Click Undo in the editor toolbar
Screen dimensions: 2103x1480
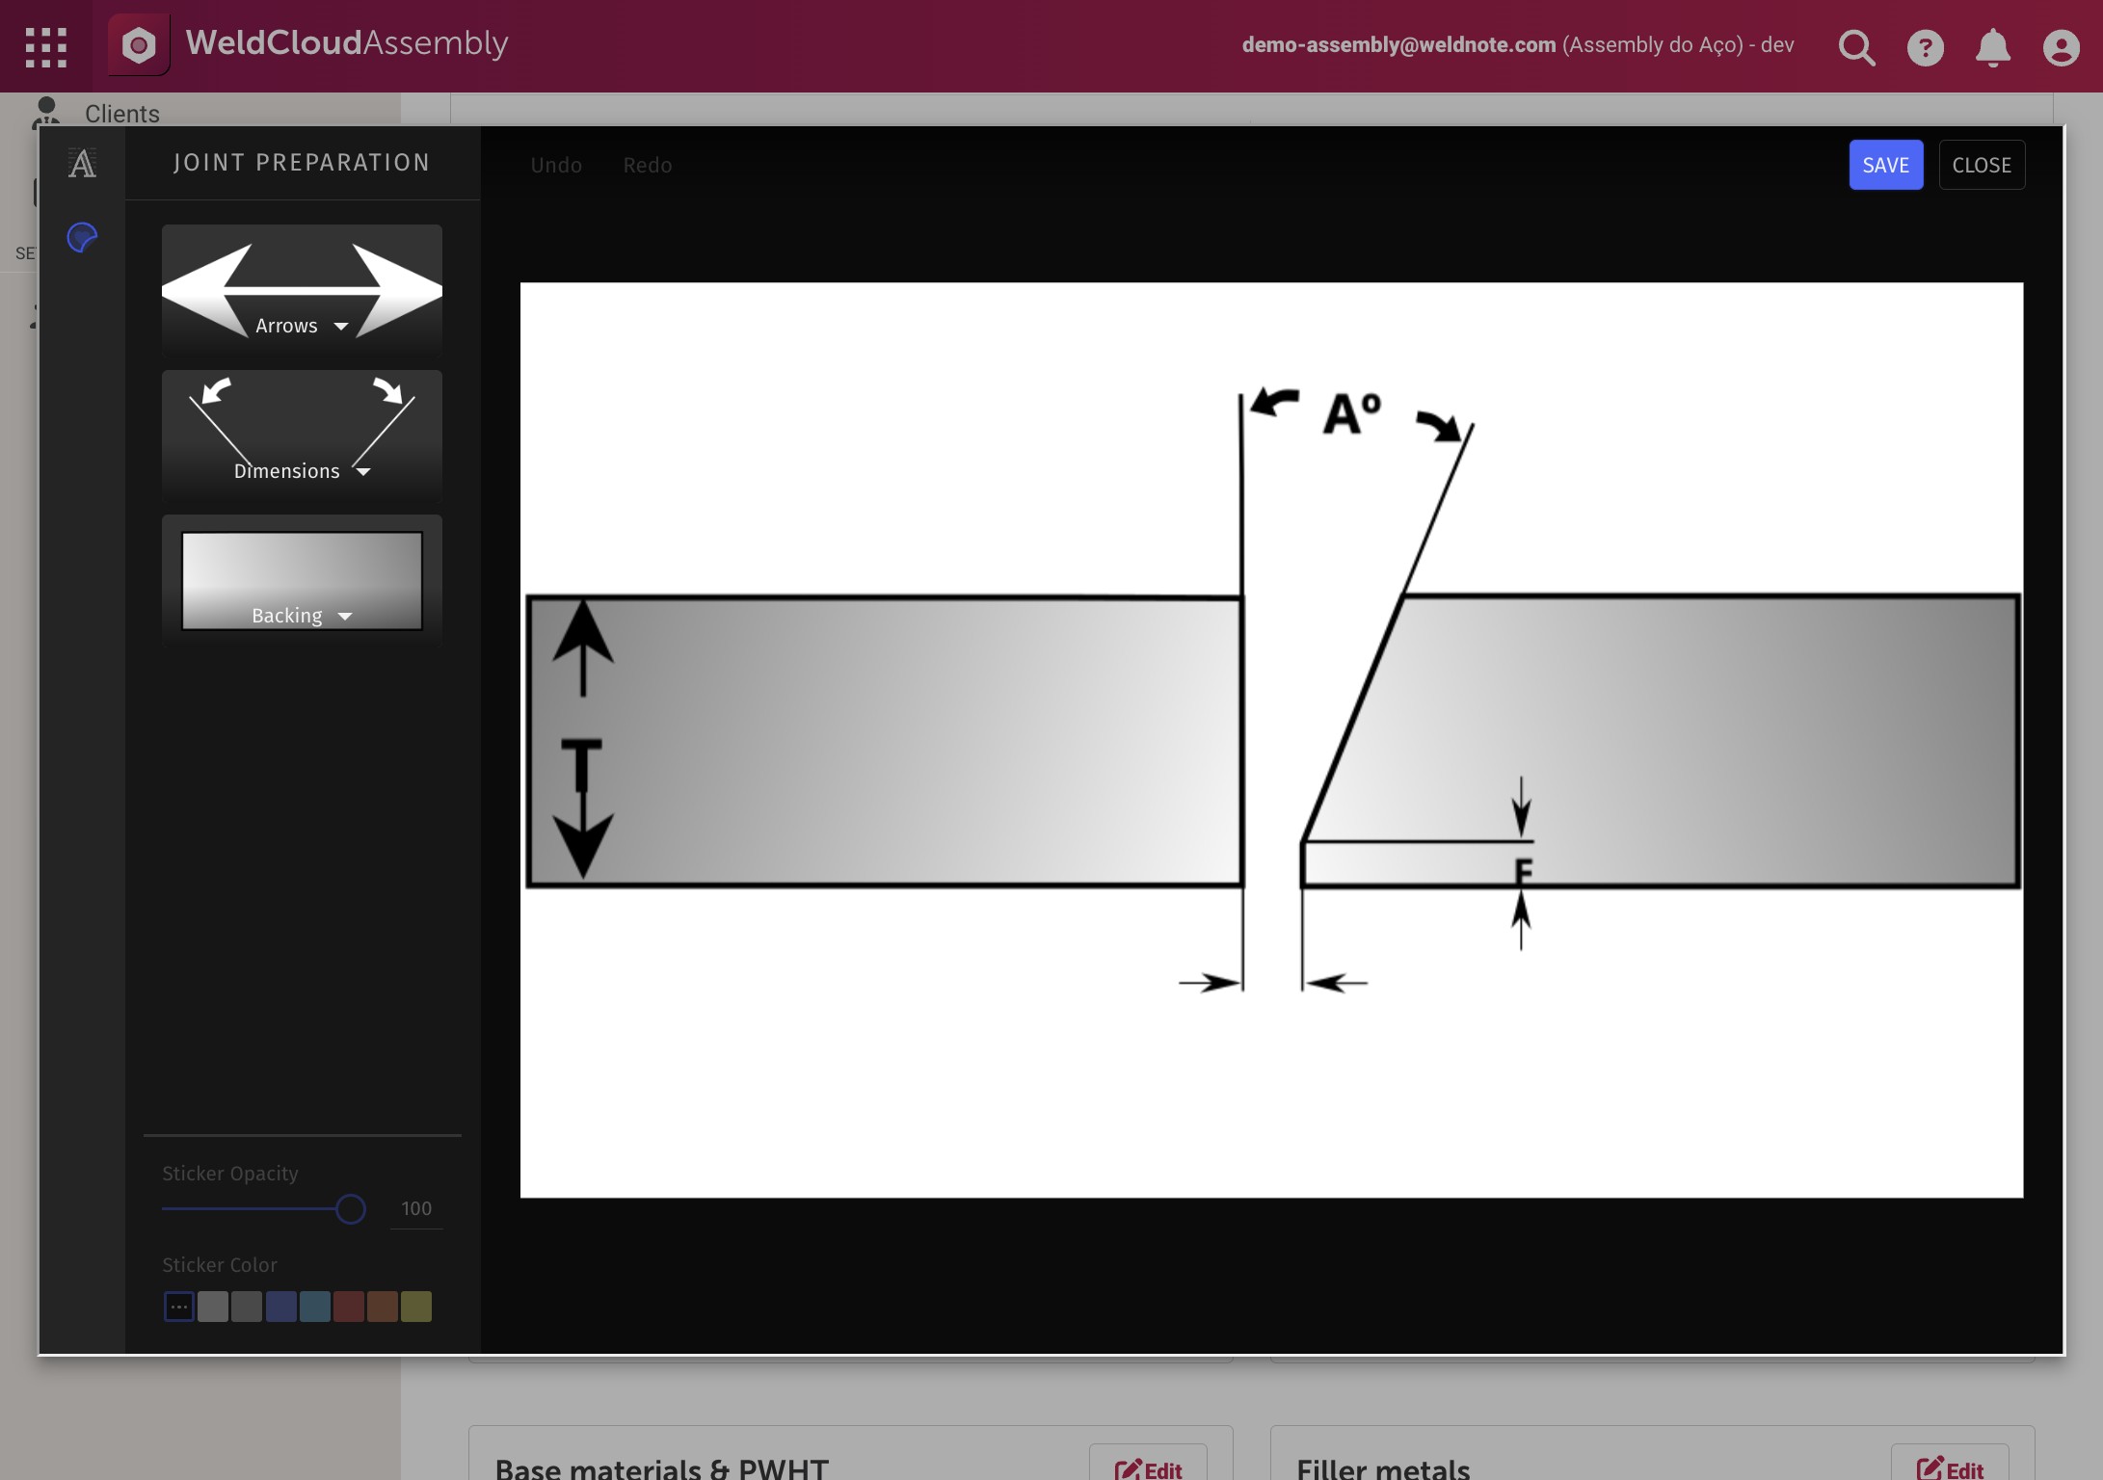point(556,165)
